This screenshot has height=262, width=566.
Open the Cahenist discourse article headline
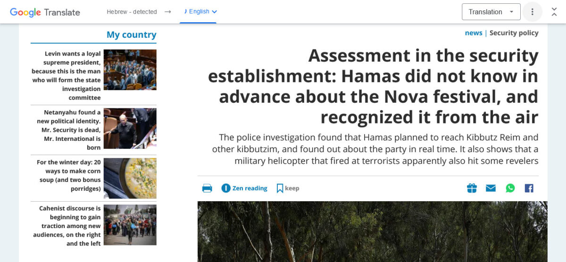tap(67, 226)
